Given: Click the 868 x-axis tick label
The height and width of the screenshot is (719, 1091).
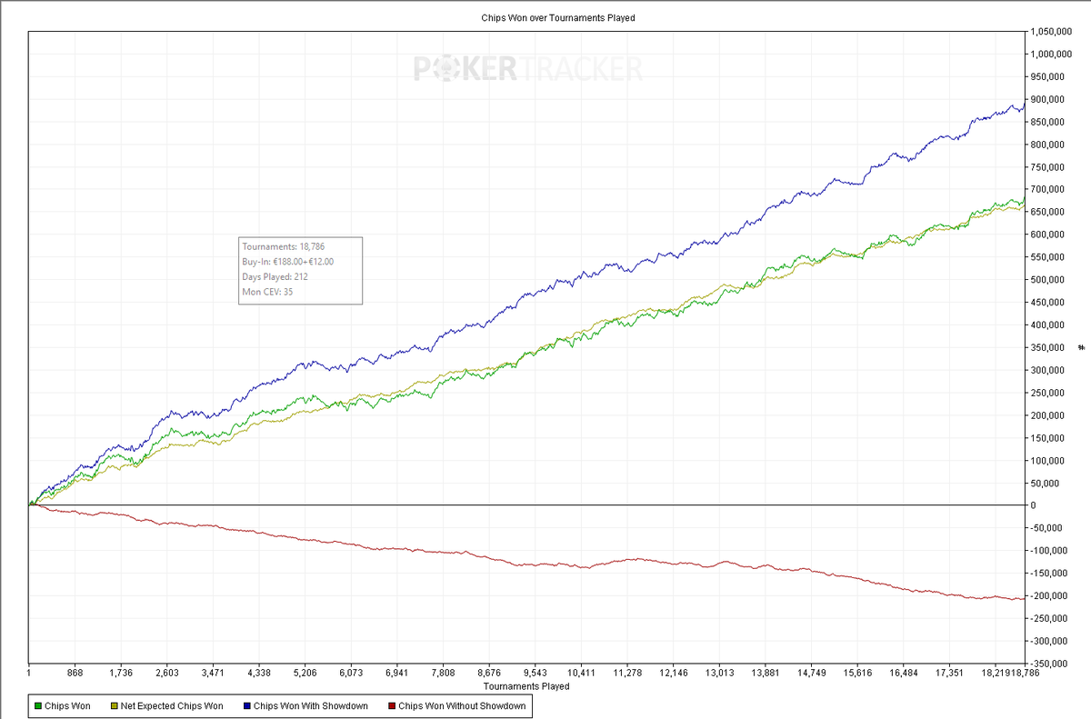Looking at the screenshot, I should point(75,674).
